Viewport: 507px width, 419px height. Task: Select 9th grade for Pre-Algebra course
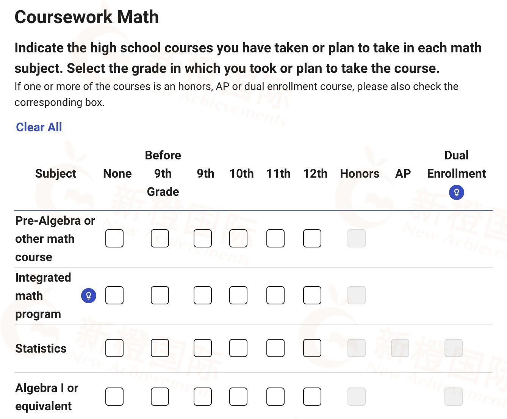203,238
